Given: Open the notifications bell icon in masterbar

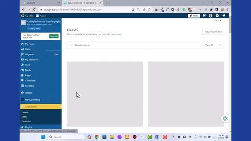Looking at the screenshot, I should coord(224,16).
